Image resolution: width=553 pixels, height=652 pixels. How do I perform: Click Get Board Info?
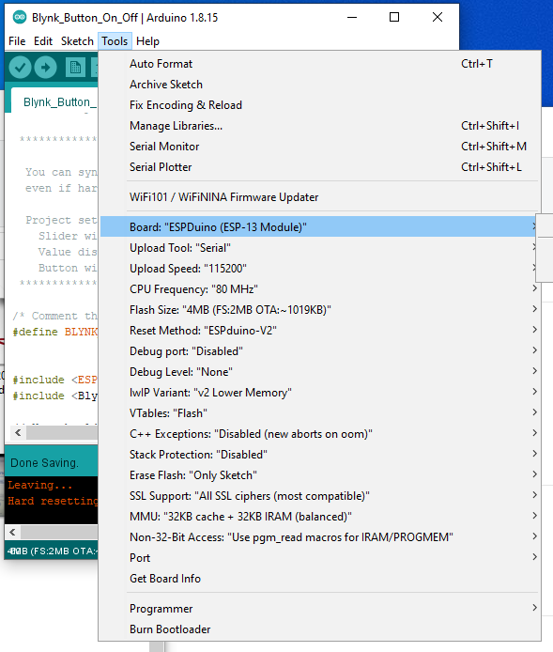(x=320, y=579)
